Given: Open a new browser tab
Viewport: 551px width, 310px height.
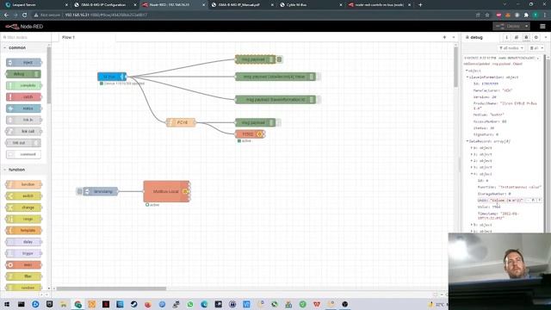Looking at the screenshot, I should tap(420, 5).
